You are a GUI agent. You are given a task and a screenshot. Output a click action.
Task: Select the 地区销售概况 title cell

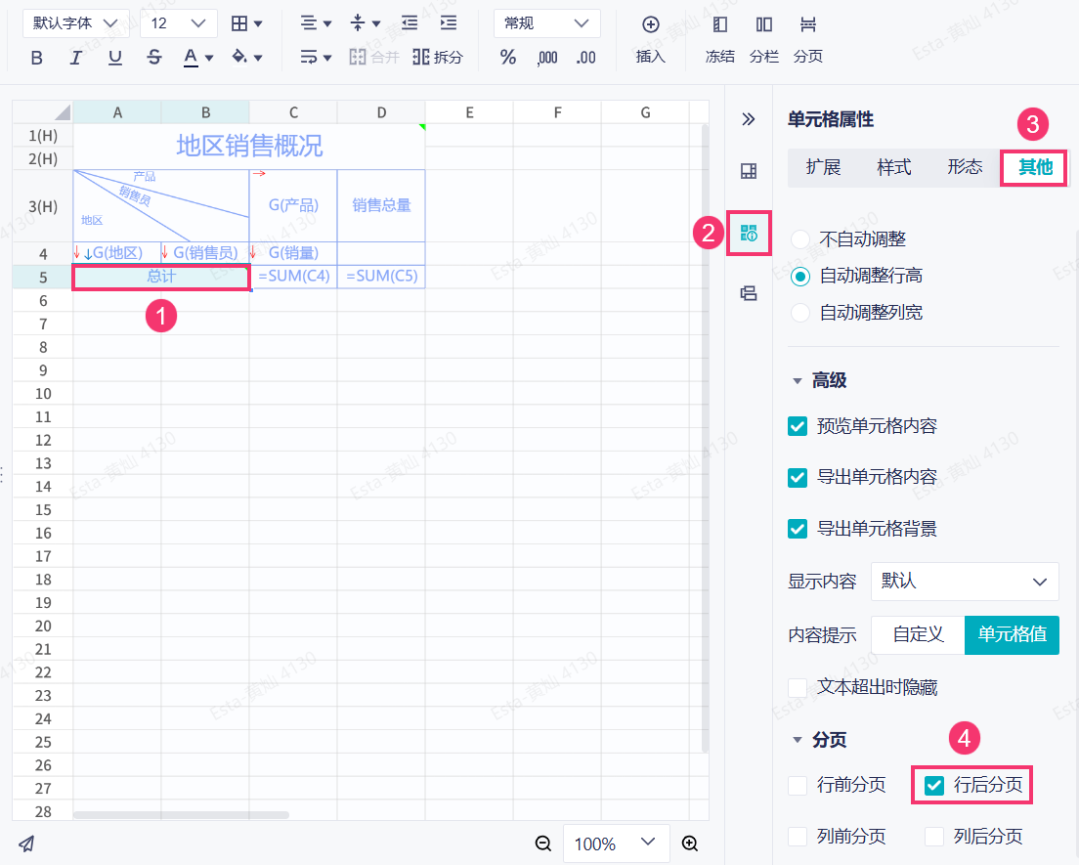[x=249, y=147]
